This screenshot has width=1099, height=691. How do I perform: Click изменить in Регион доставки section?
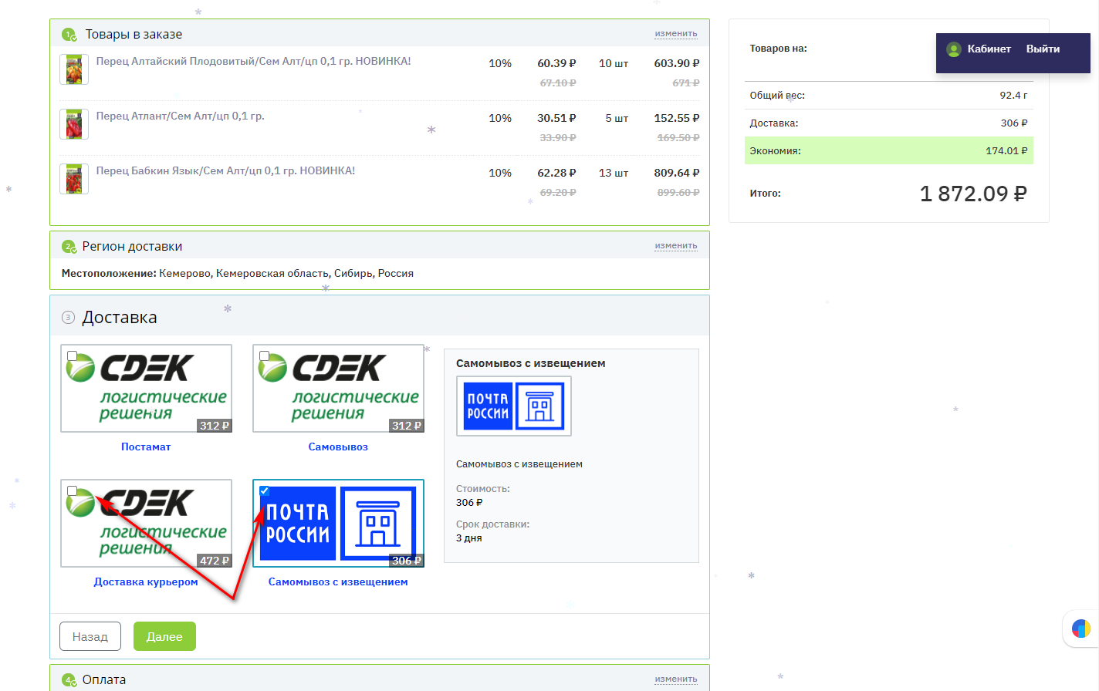point(675,246)
